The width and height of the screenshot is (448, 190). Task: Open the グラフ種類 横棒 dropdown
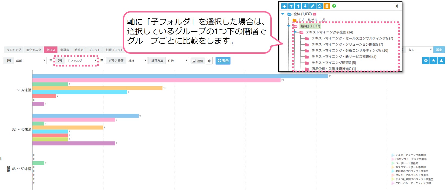[x=137, y=61]
